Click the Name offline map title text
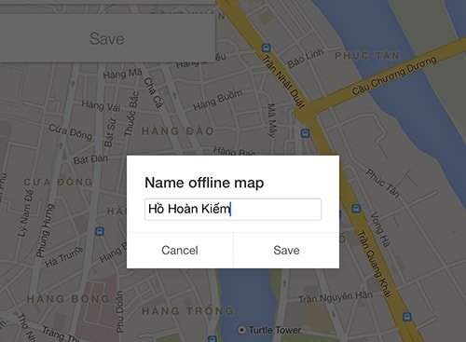Image resolution: width=466 pixels, height=342 pixels. (204, 183)
